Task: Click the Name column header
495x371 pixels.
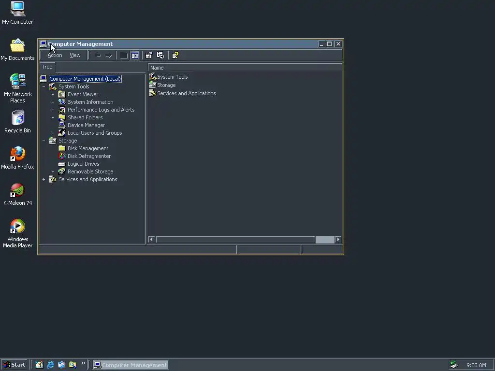Action: [x=245, y=68]
